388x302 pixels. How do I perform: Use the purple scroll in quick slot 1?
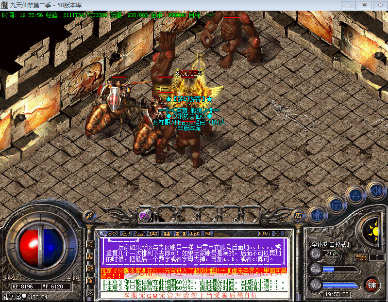(x=145, y=215)
